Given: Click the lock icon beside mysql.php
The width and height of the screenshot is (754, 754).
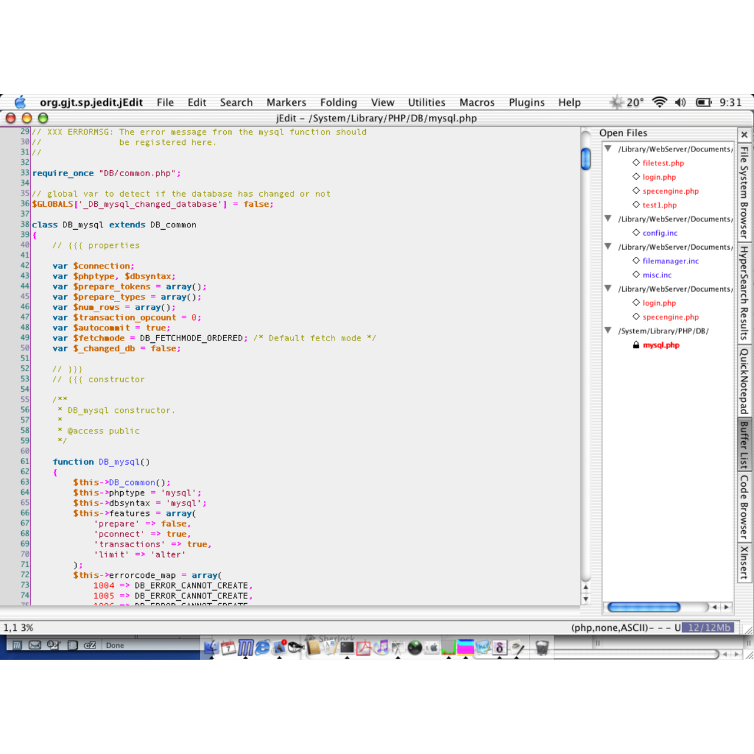Looking at the screenshot, I should point(636,345).
